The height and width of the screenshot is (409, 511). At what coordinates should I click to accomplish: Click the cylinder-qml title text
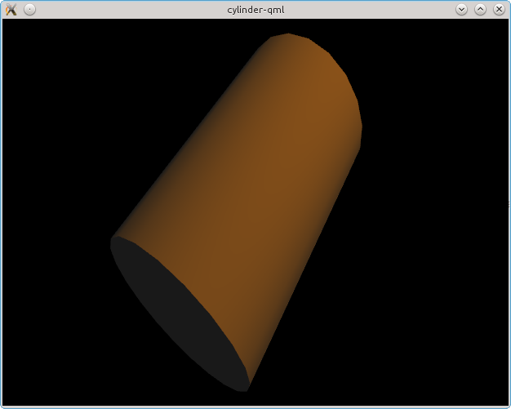pyautogui.click(x=255, y=9)
